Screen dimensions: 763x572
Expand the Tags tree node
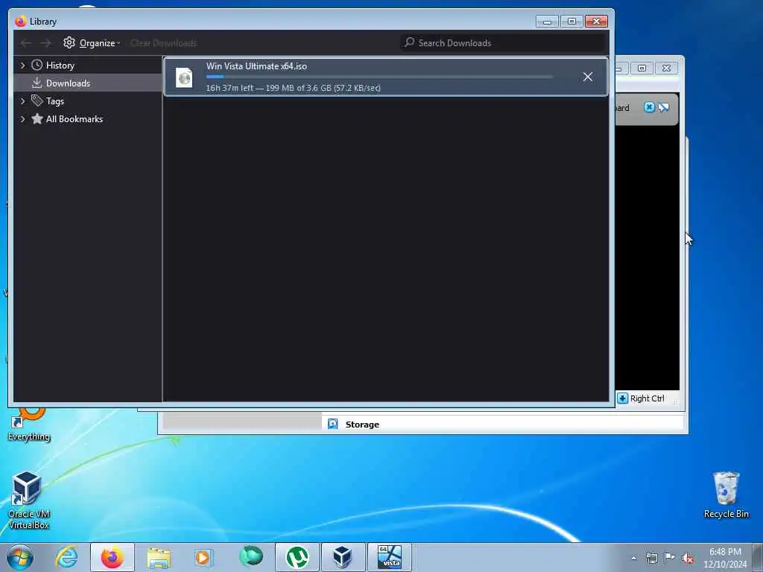22,101
